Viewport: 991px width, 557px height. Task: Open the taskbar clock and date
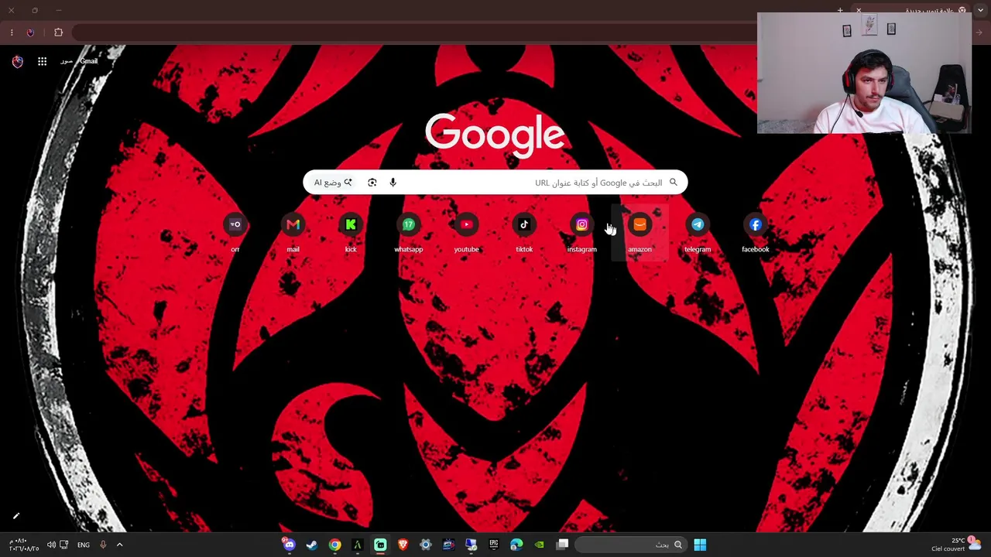pos(22,545)
